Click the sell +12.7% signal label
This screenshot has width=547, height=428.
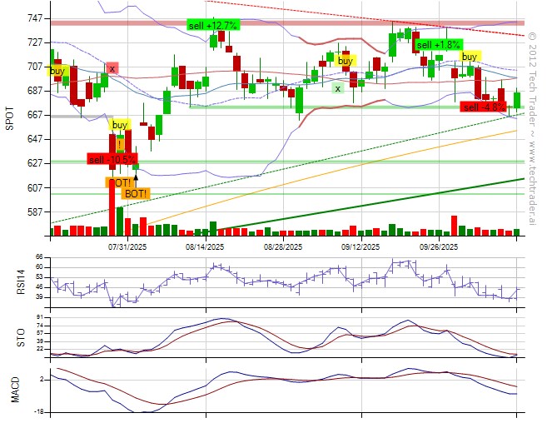(x=213, y=26)
